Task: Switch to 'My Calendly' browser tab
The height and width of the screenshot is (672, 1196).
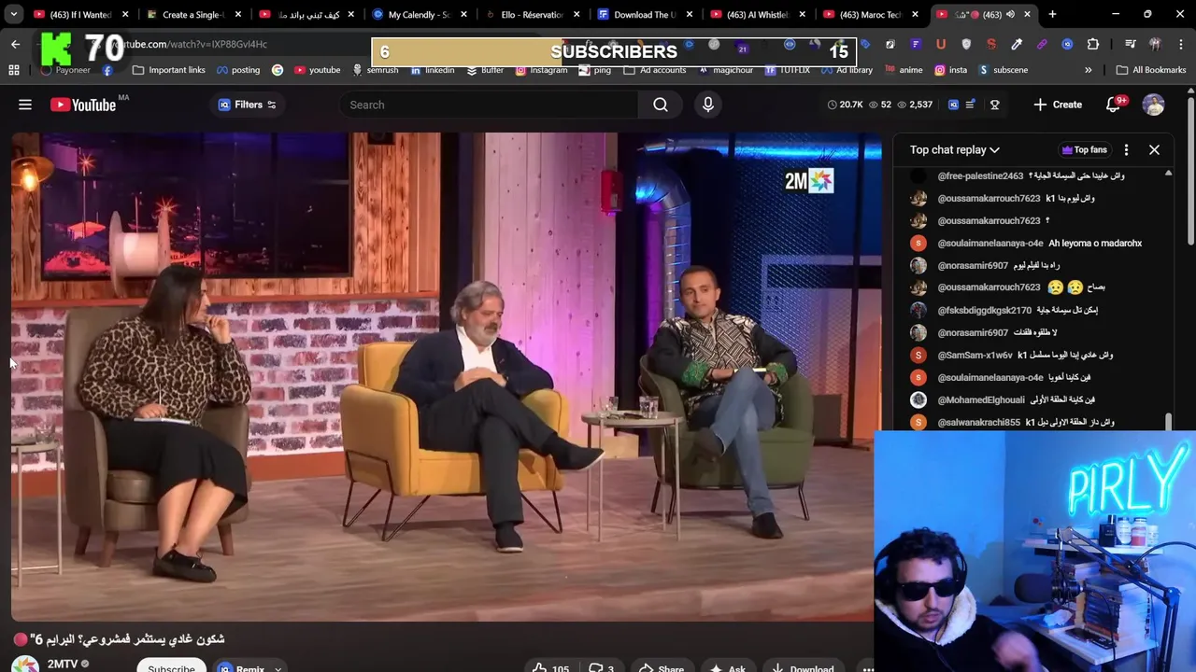Action: [x=419, y=14]
